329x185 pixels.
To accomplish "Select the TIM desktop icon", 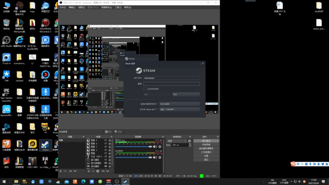I will coord(6,76).
